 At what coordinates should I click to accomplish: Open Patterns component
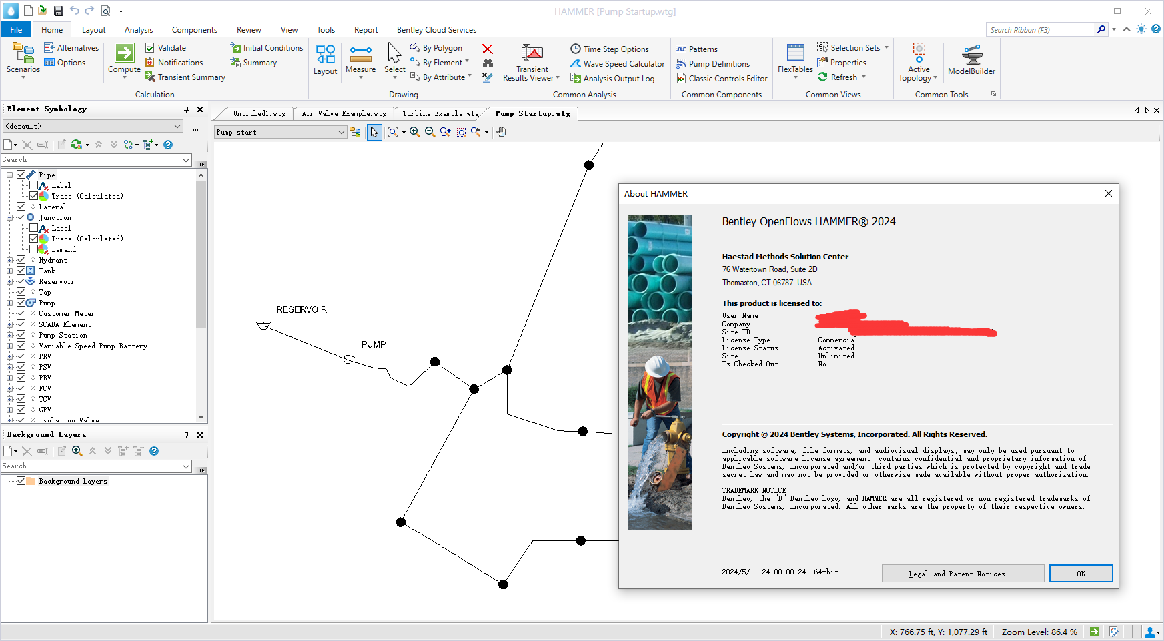pos(697,49)
